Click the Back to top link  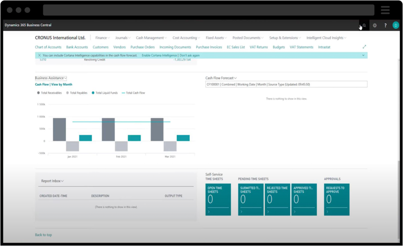pyautogui.click(x=43, y=235)
